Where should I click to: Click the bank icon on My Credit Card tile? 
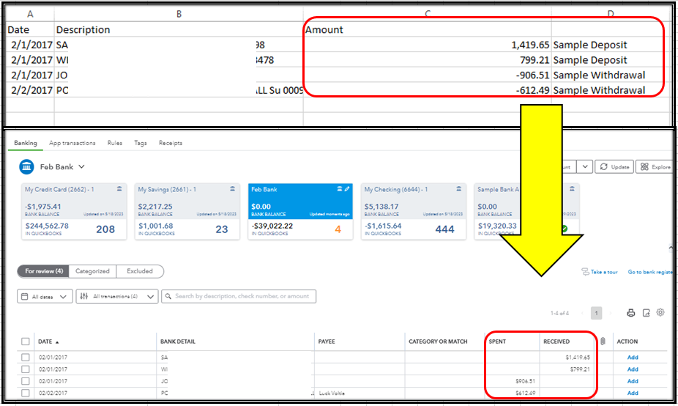119,189
